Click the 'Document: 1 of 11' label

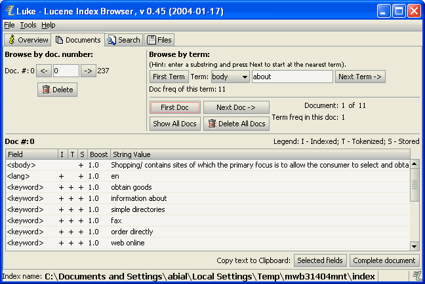pos(335,105)
